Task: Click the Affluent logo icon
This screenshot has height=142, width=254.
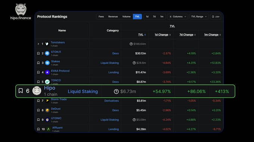Action: (x=48, y=129)
